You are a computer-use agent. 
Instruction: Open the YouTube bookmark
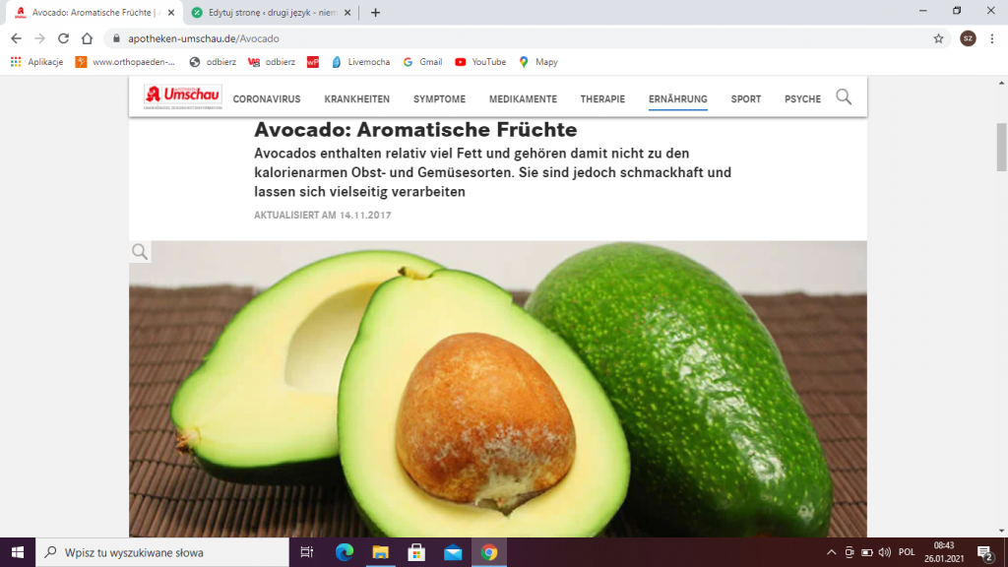(x=480, y=62)
